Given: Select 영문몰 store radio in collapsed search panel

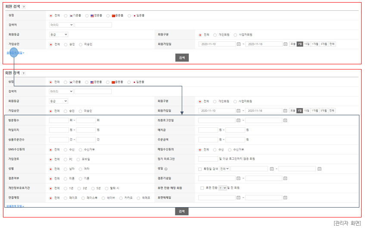Looking at the screenshot, I should click(x=87, y=16).
